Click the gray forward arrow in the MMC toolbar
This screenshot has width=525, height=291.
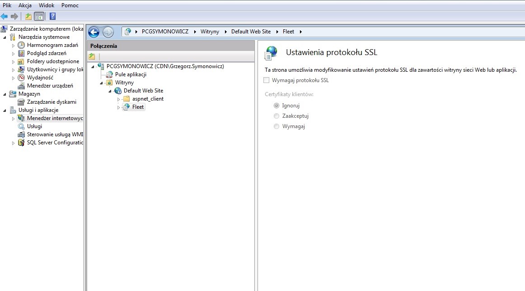point(14,16)
